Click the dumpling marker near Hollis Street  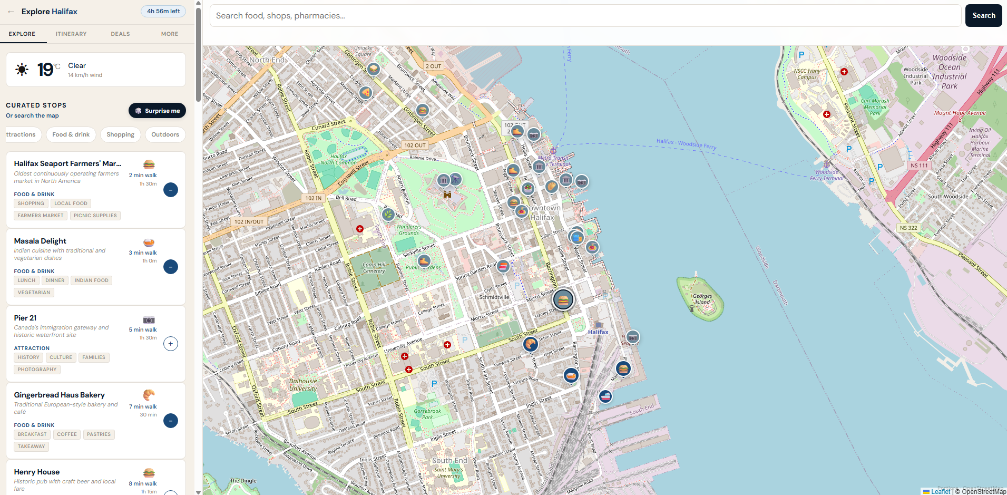click(x=551, y=186)
